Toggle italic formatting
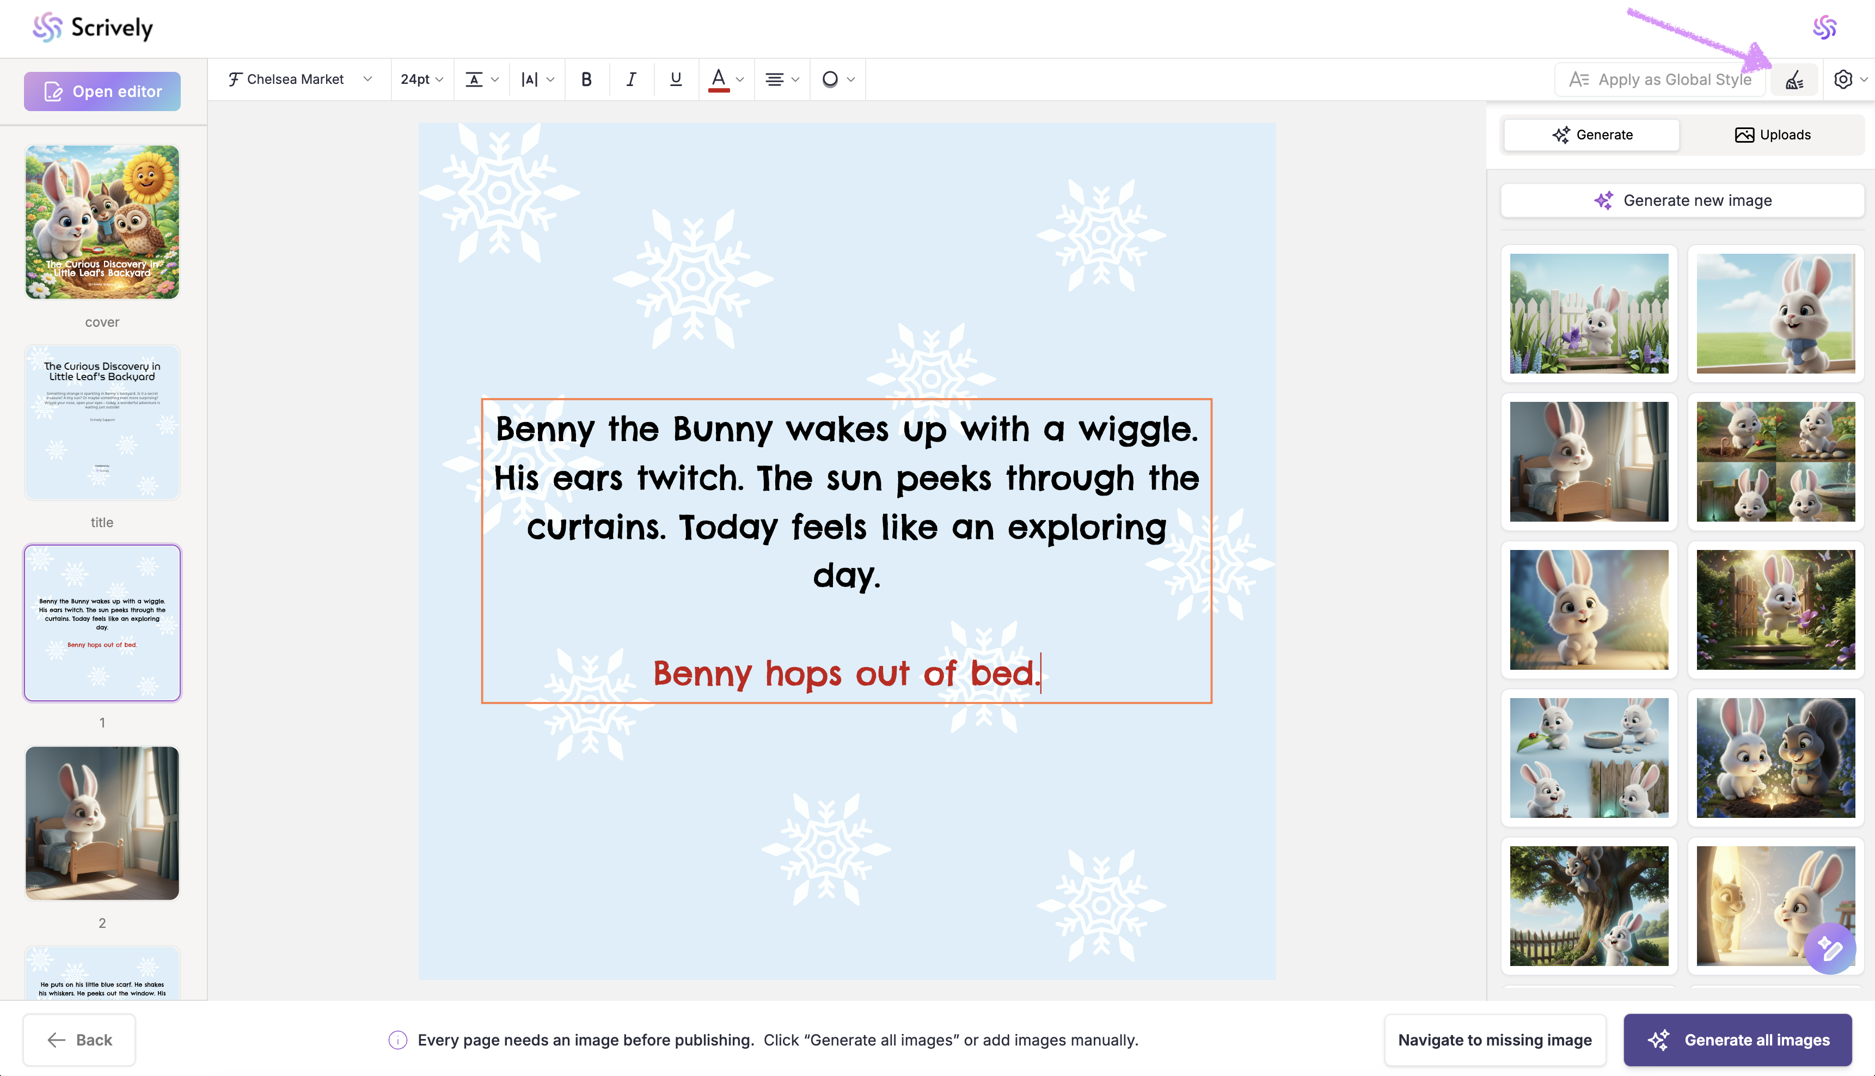The height and width of the screenshot is (1076, 1875). coord(631,79)
